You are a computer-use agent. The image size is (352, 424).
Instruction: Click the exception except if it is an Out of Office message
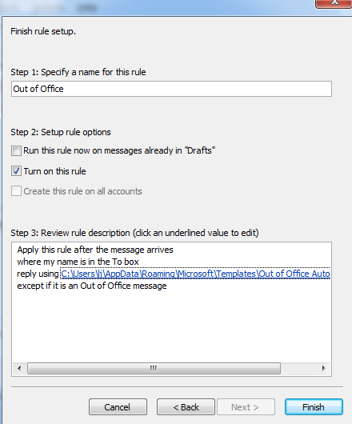[92, 286]
